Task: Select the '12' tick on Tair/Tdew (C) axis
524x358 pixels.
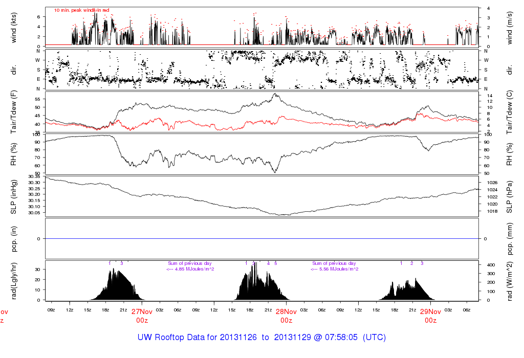Action: tap(490, 101)
